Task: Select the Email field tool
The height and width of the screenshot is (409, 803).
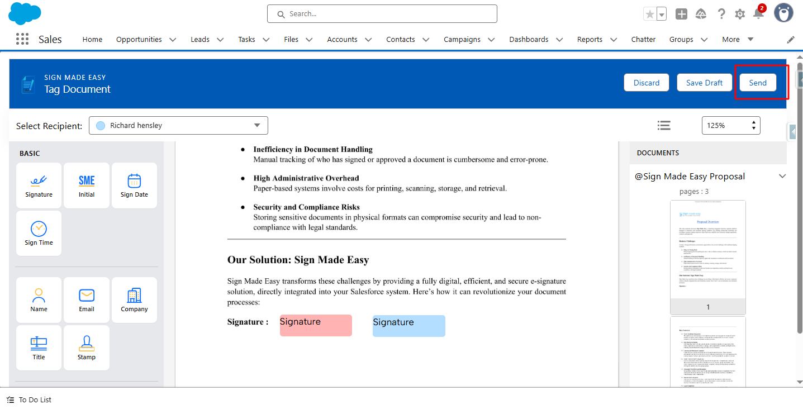Action: (x=87, y=299)
